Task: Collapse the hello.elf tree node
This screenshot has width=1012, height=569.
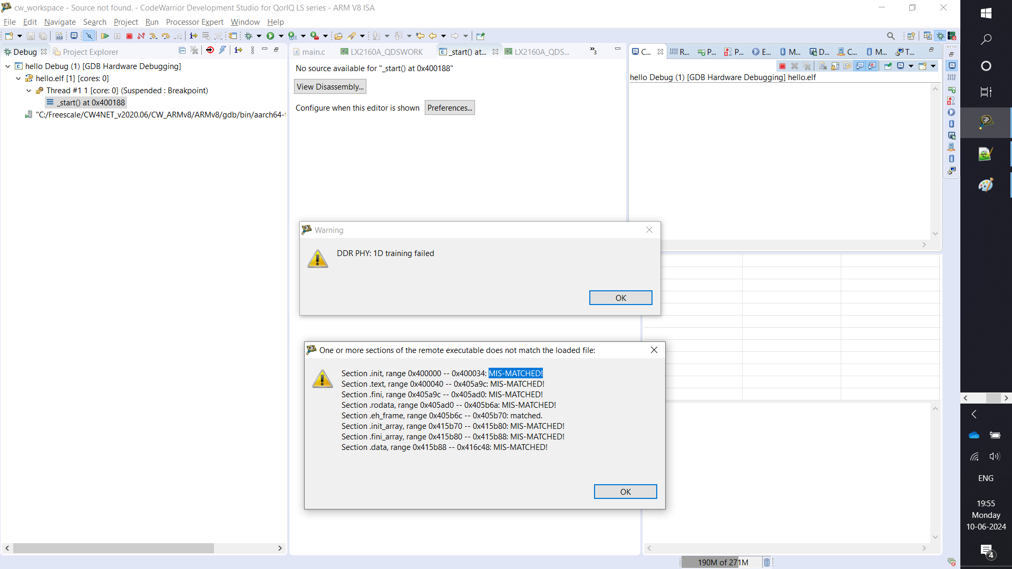Action: click(18, 79)
